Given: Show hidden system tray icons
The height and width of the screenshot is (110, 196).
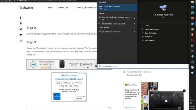Looking at the screenshot, I should click(x=191, y=97).
